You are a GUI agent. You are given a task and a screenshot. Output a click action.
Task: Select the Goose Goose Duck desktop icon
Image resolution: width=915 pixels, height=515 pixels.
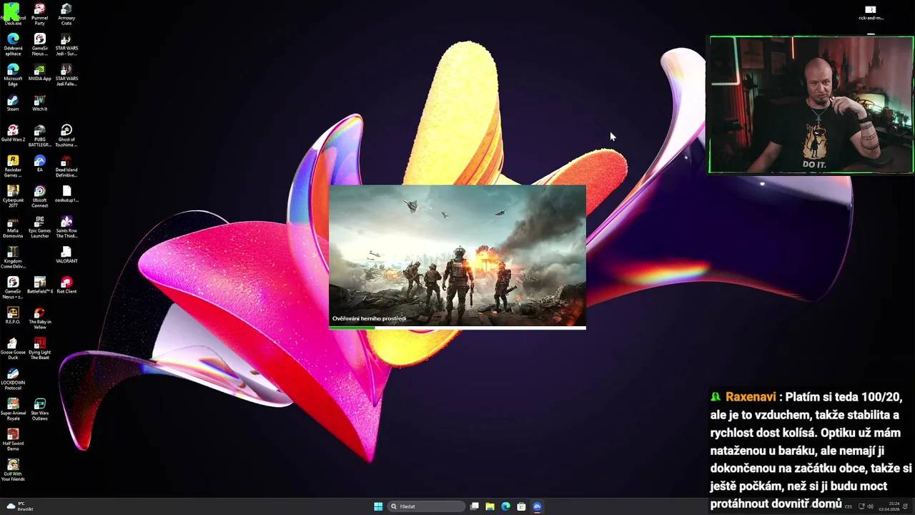point(13,348)
